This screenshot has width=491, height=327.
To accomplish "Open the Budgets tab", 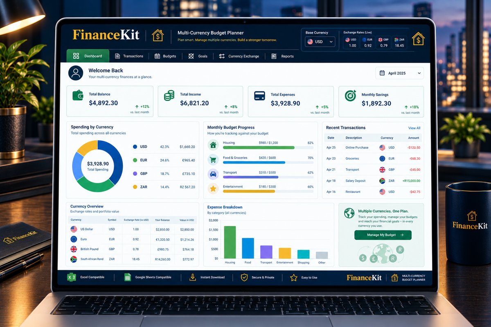I will 165,56.
